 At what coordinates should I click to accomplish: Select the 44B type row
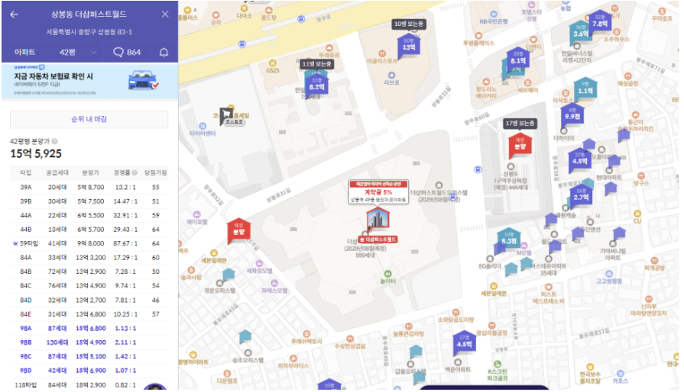pos(89,230)
